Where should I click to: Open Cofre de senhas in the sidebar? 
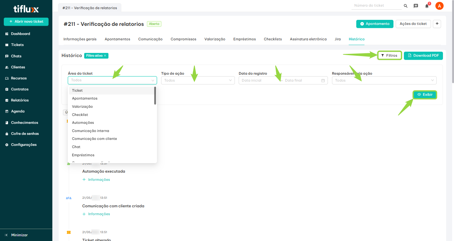click(x=25, y=134)
